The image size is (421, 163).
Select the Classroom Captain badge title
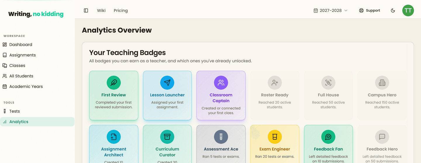point(221,98)
